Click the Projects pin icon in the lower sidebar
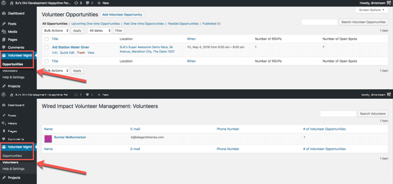This screenshot has width=393, height=184. click(4, 177)
